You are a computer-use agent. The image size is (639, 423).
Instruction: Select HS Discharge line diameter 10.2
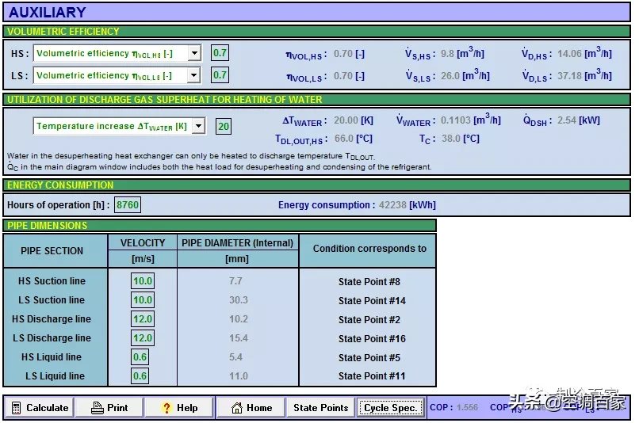(239, 318)
